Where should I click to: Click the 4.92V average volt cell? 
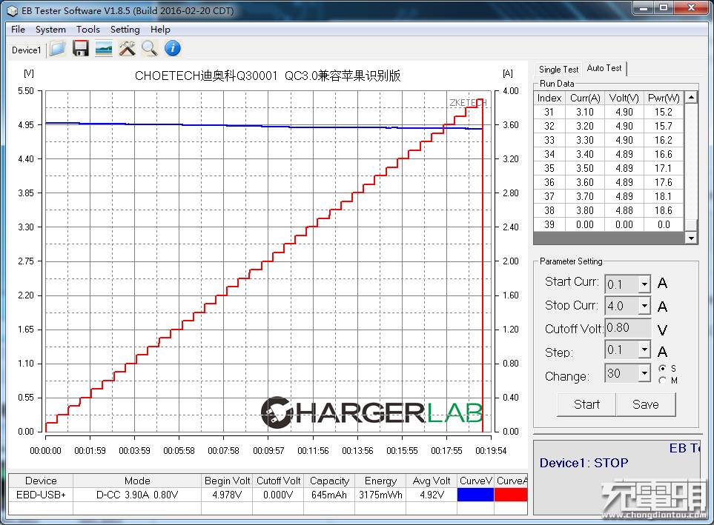click(x=432, y=495)
